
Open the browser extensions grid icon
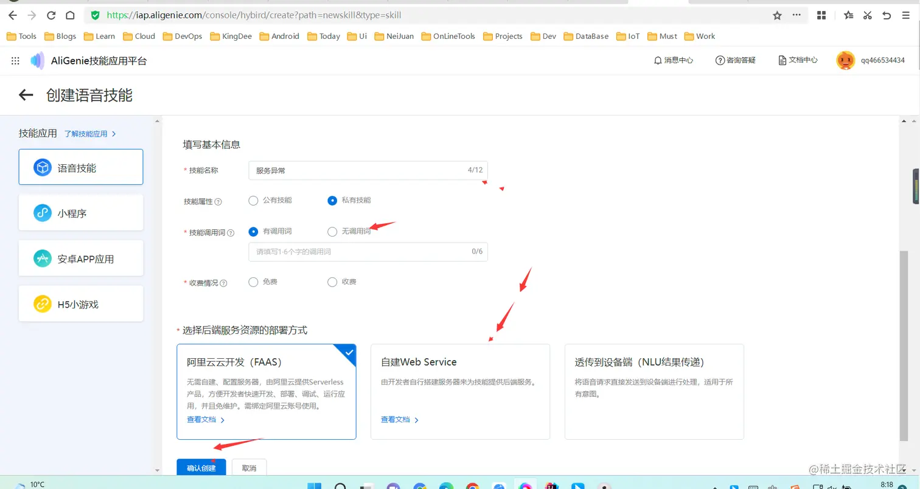point(821,15)
